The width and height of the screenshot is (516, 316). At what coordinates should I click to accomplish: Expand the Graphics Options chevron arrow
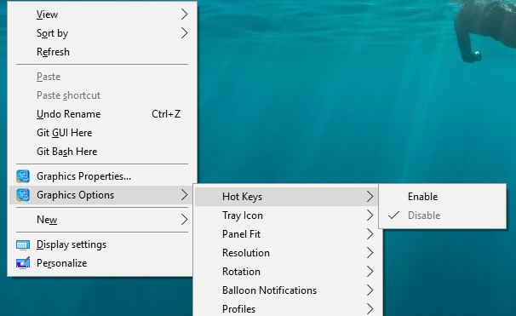tap(185, 195)
